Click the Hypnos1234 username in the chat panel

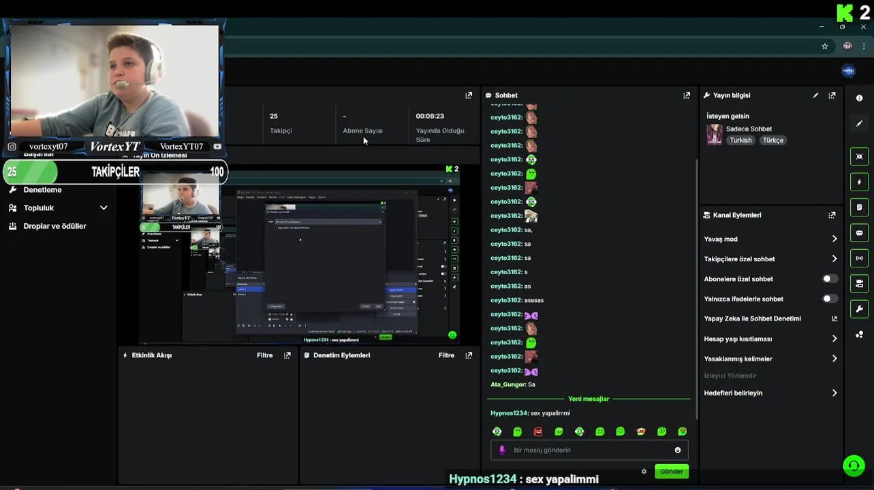coord(509,413)
